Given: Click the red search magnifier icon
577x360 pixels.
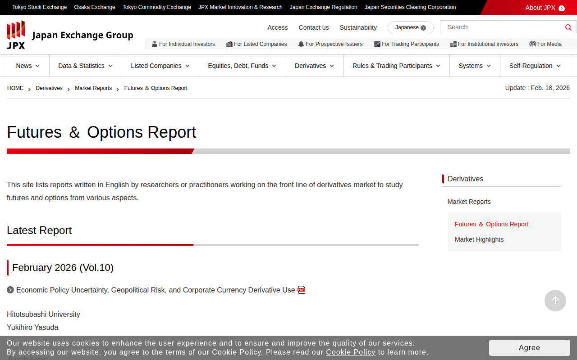Looking at the screenshot, I should point(568,27).
